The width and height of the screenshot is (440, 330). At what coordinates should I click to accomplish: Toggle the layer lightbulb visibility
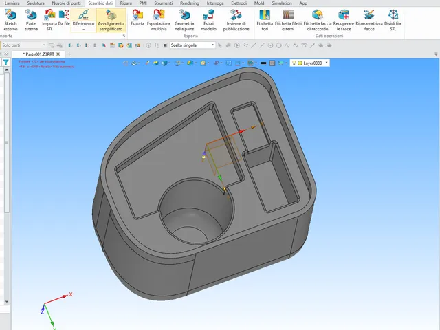[294, 63]
